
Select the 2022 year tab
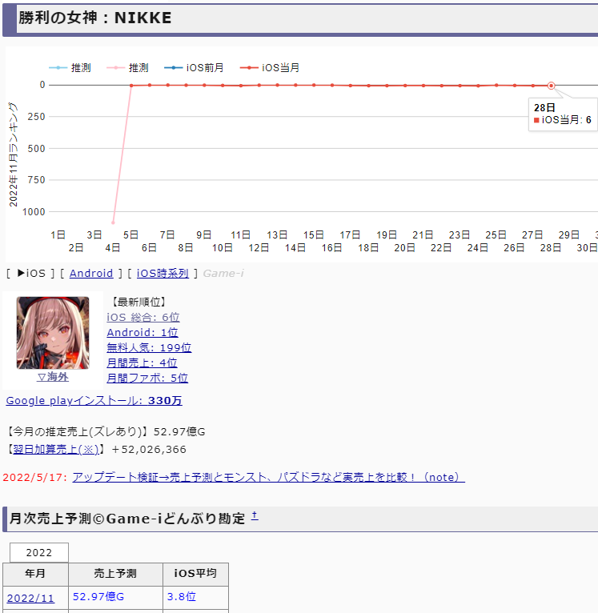point(39,552)
